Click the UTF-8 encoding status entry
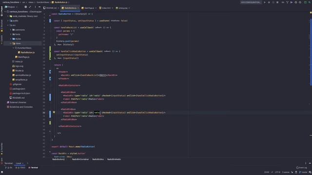 [277, 173]
